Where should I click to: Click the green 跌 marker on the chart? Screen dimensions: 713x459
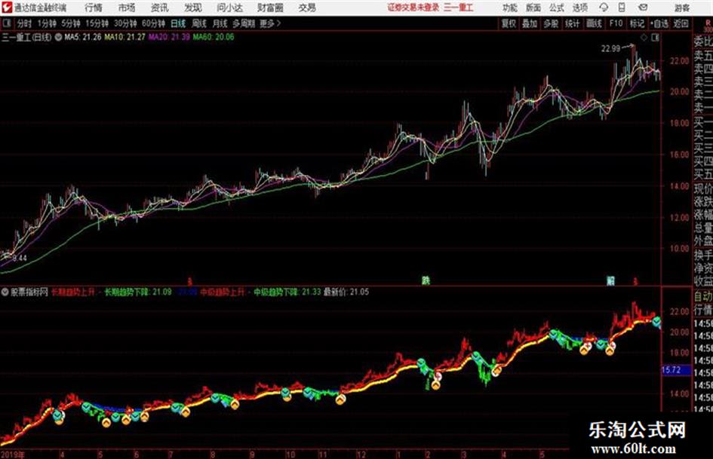click(x=426, y=281)
